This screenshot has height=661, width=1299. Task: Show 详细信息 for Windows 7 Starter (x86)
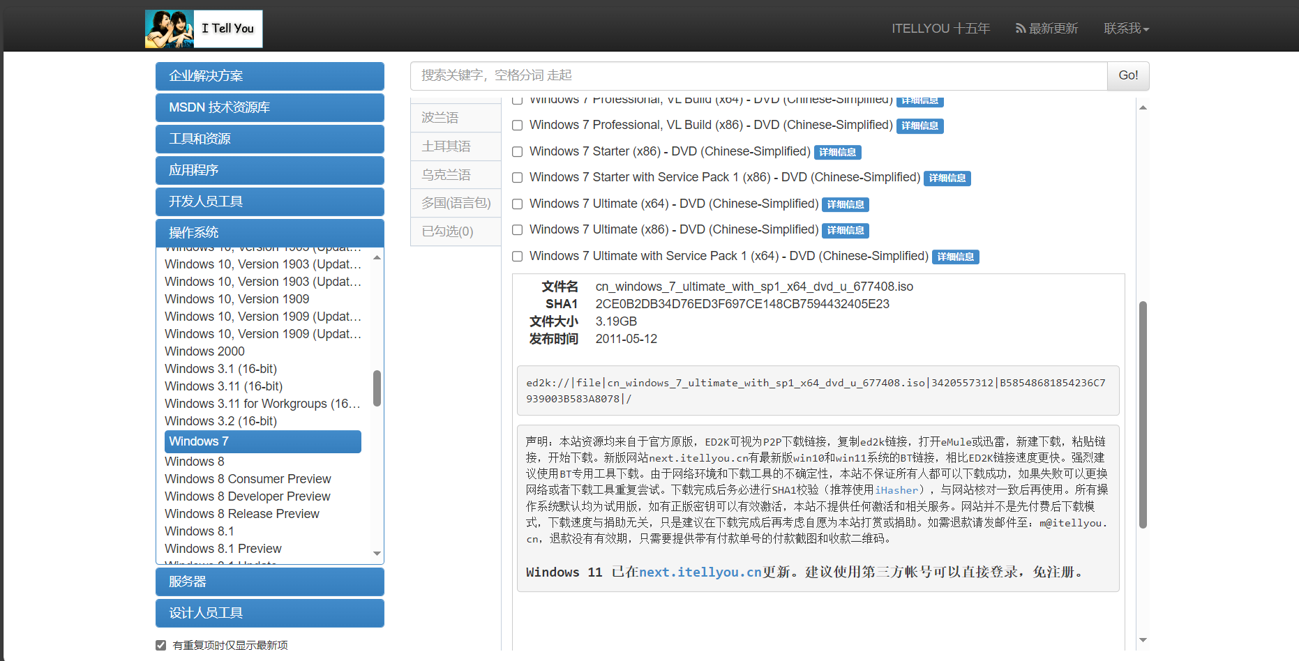tap(837, 152)
